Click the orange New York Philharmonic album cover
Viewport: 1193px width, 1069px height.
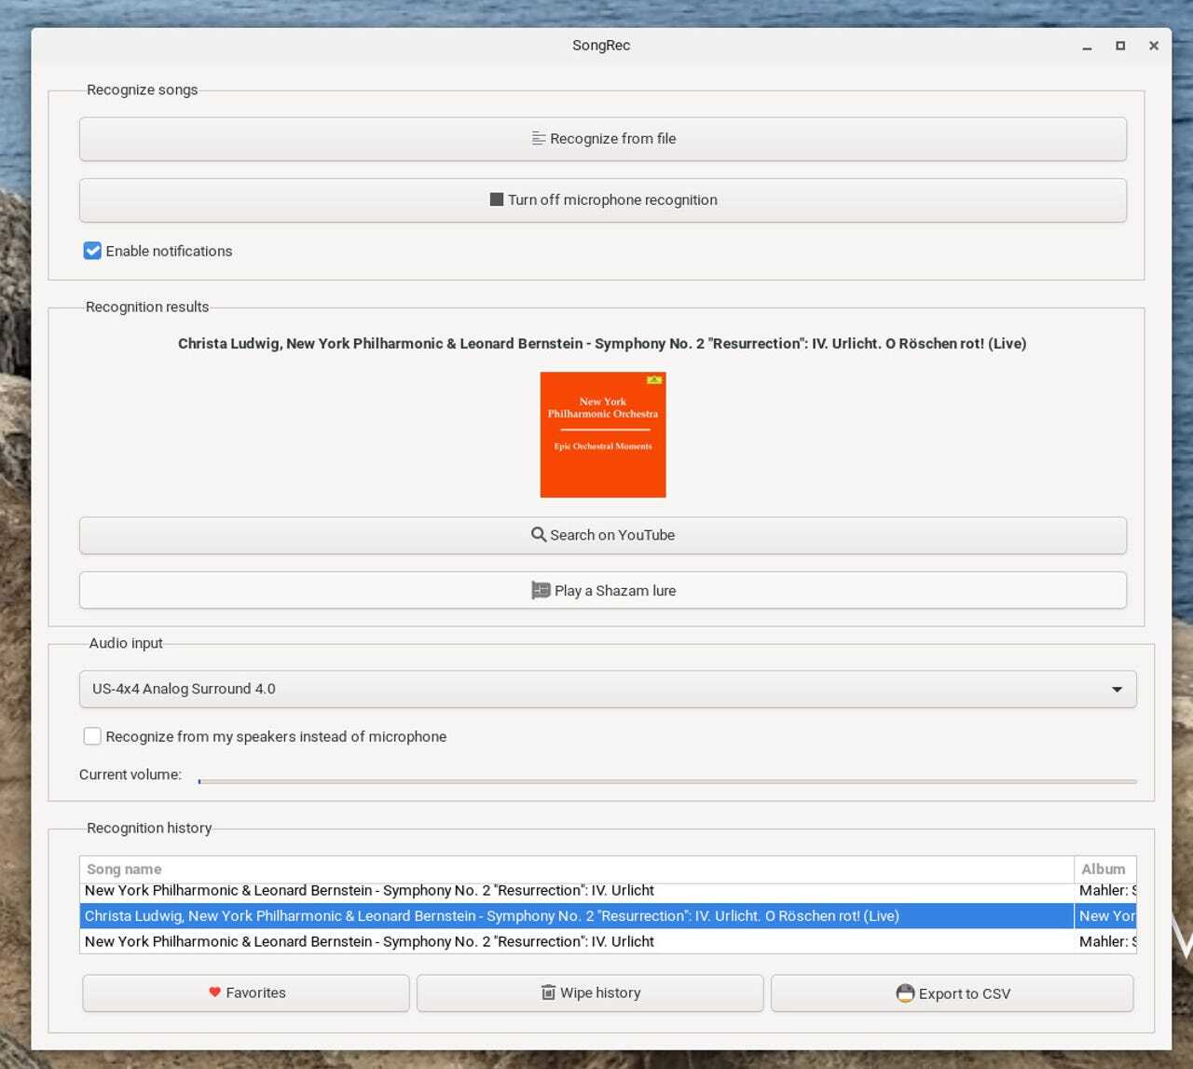click(x=603, y=434)
